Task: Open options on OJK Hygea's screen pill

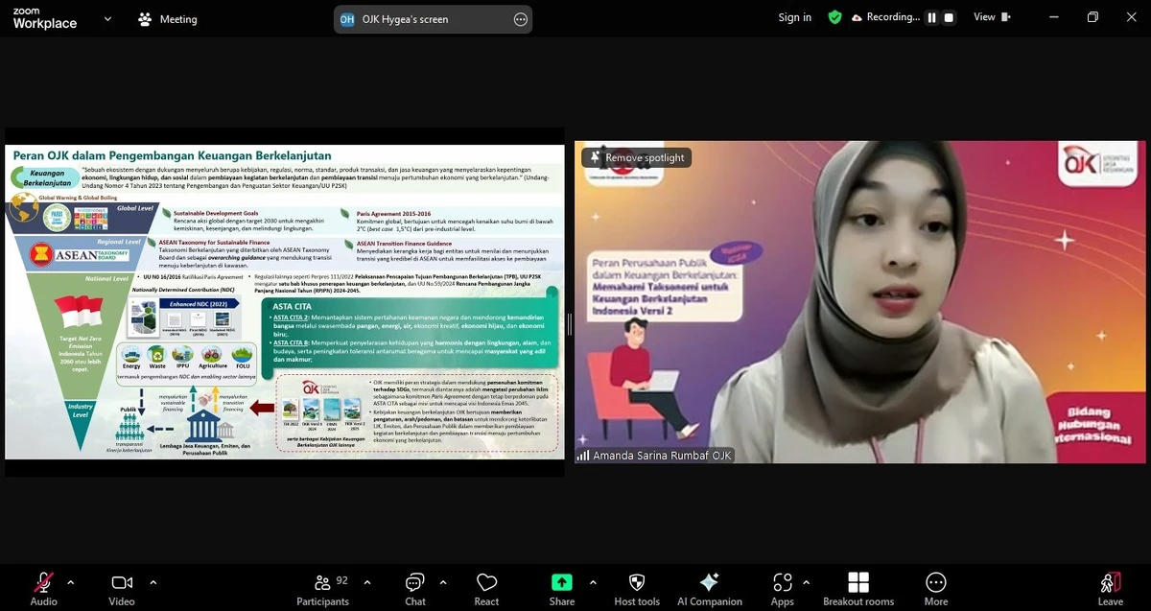Action: pyautogui.click(x=519, y=18)
